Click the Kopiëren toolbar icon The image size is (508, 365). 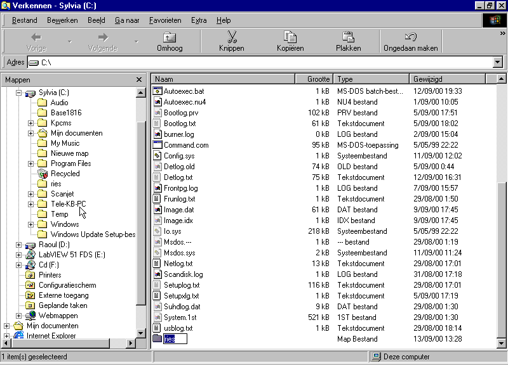coord(290,37)
